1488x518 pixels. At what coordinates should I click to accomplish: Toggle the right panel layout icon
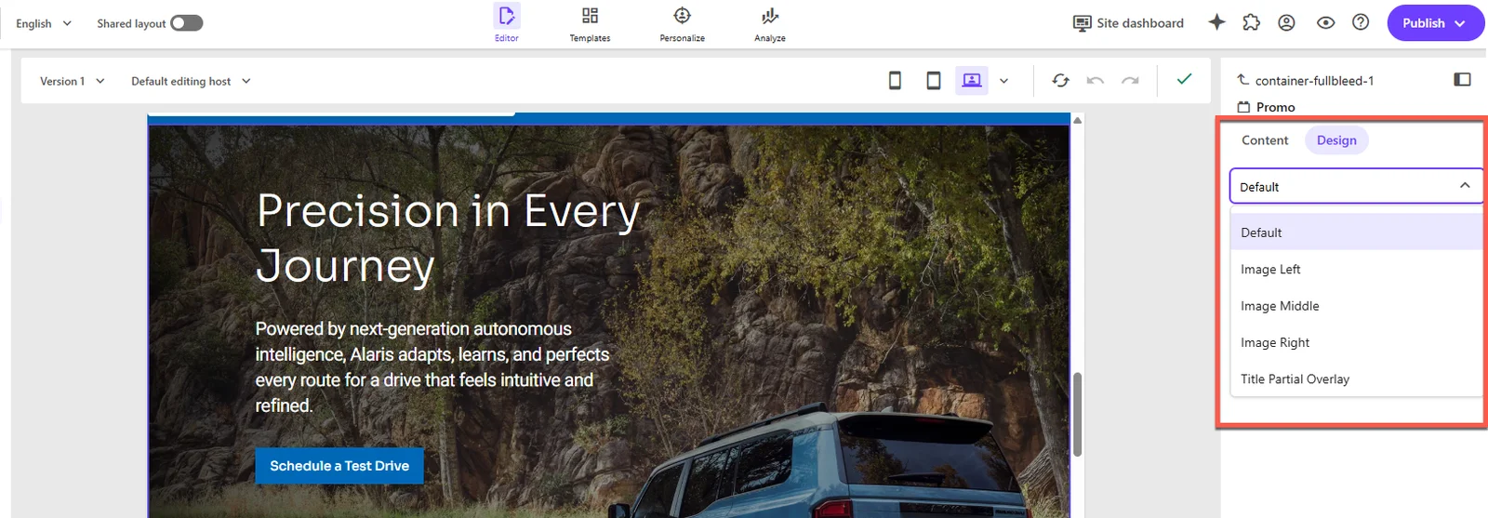(1462, 80)
